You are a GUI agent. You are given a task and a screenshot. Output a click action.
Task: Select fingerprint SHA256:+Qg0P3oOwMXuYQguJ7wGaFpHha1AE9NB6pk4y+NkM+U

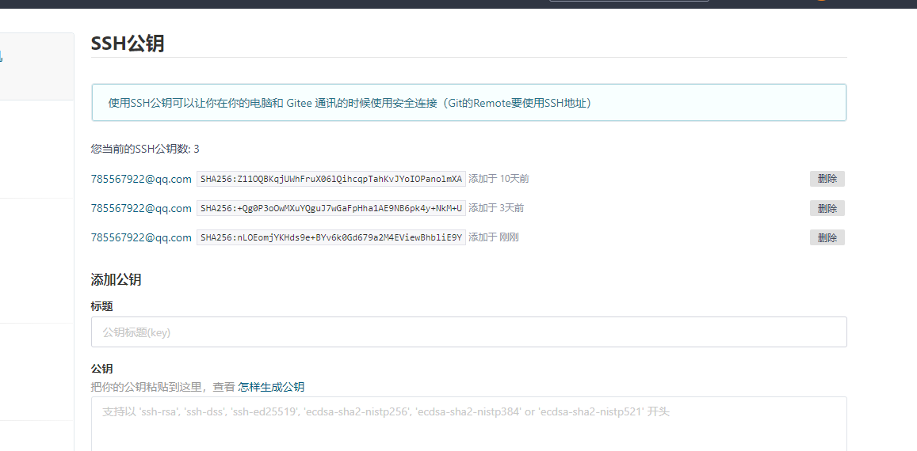331,208
